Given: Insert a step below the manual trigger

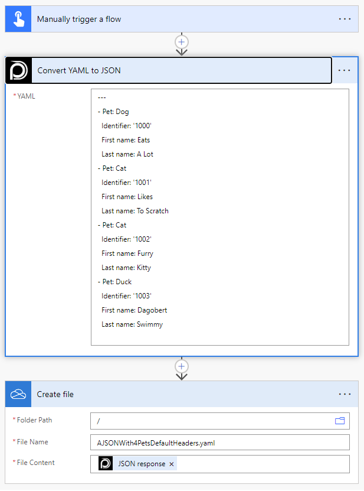Looking at the screenshot, I should (x=182, y=42).
